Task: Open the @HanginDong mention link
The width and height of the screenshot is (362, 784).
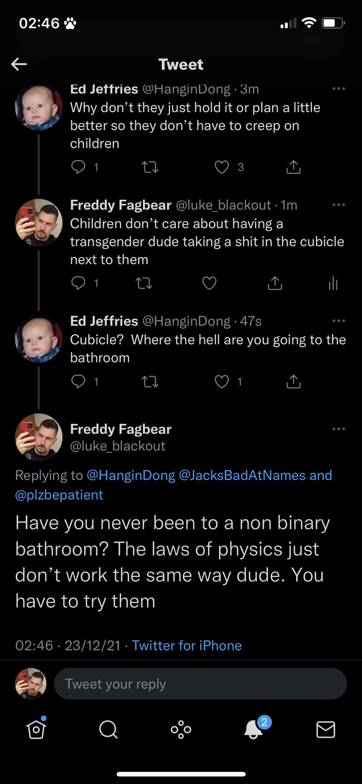Action: click(131, 475)
